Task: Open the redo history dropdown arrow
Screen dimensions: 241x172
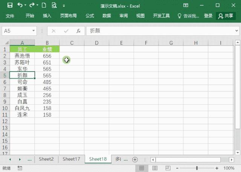Action: [37, 5]
